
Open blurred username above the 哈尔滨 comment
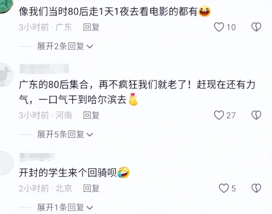tap(44, 69)
